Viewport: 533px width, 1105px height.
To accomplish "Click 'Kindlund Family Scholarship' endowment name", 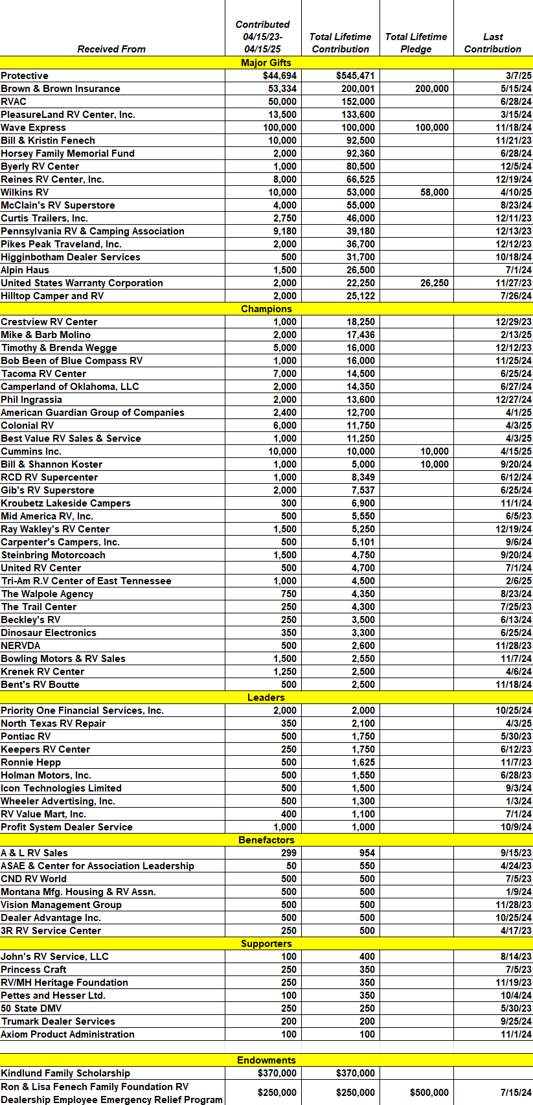I will point(65,1073).
